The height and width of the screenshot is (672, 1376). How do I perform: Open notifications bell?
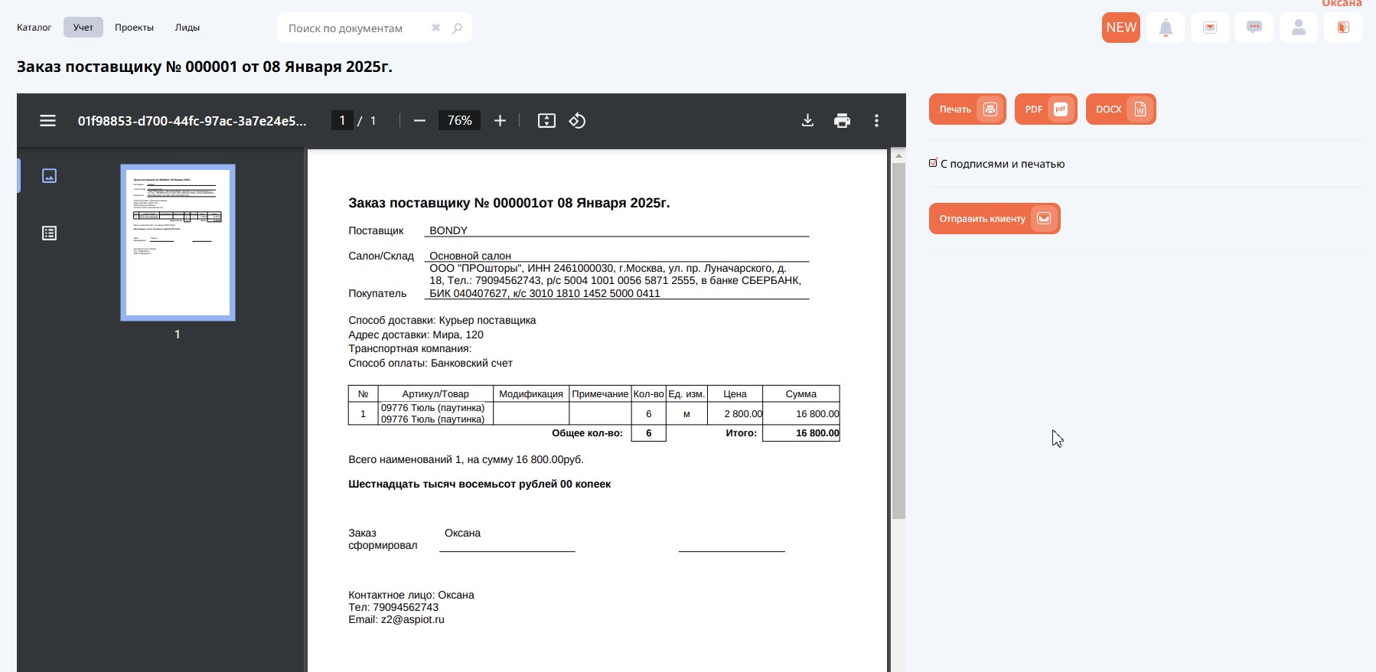1166,28
